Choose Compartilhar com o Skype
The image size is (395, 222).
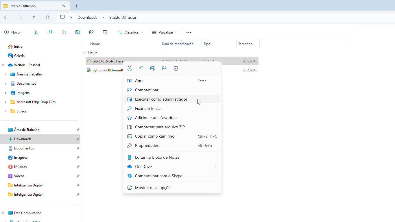click(172, 176)
